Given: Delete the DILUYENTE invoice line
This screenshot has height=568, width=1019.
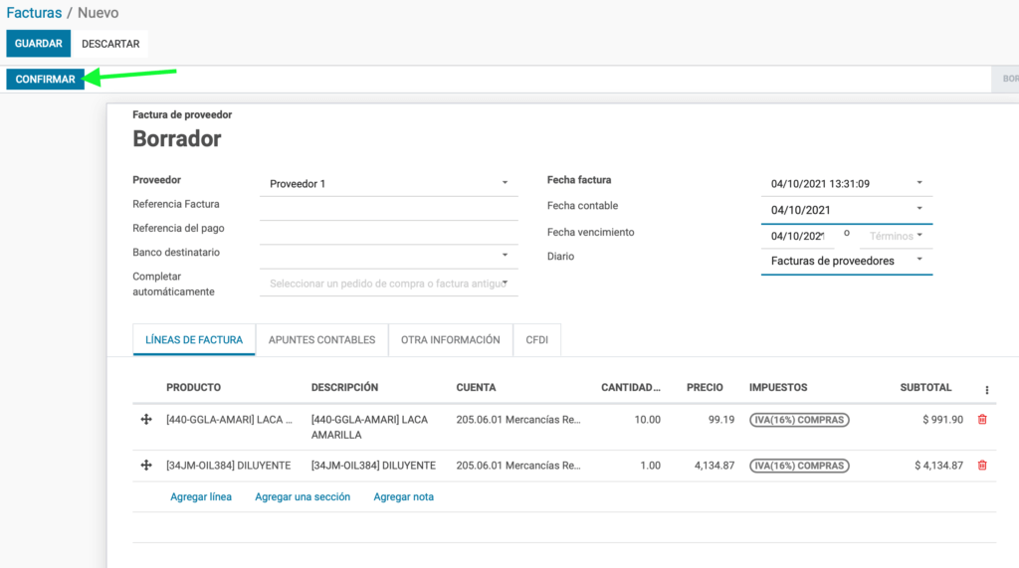Looking at the screenshot, I should pos(982,466).
